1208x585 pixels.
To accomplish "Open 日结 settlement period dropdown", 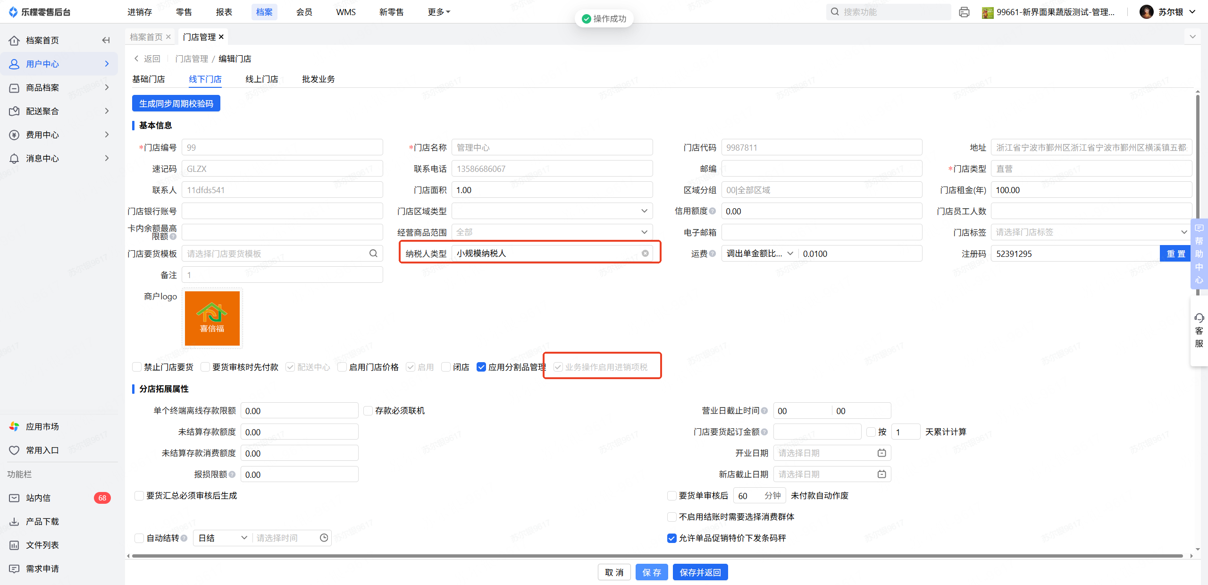I will pyautogui.click(x=223, y=538).
